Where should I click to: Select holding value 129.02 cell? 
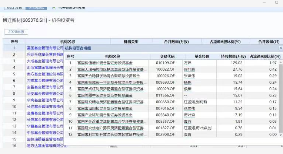click(x=237, y=63)
